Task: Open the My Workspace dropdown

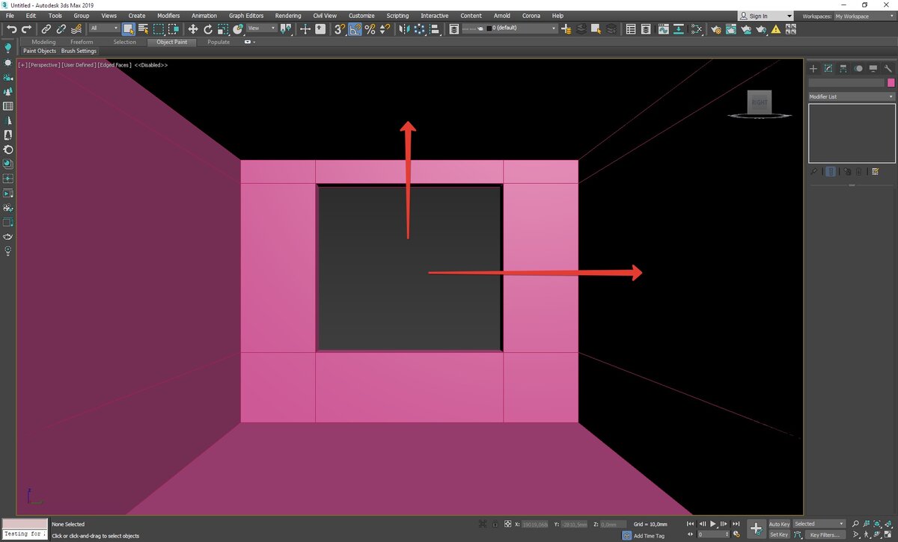Action: pyautogui.click(x=864, y=16)
